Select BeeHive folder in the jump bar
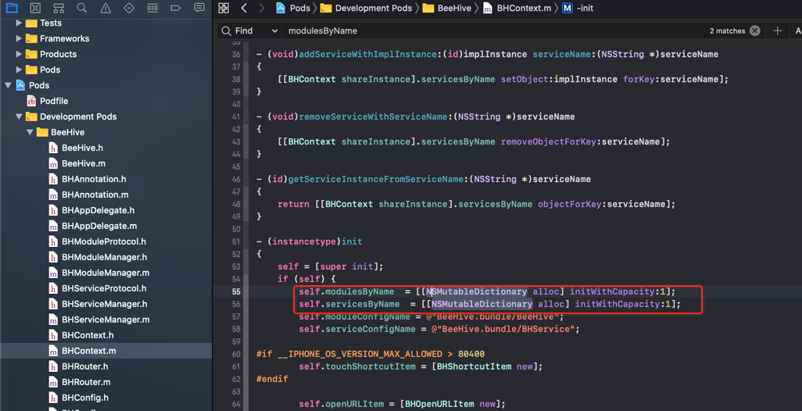The width and height of the screenshot is (802, 411). pyautogui.click(x=446, y=8)
